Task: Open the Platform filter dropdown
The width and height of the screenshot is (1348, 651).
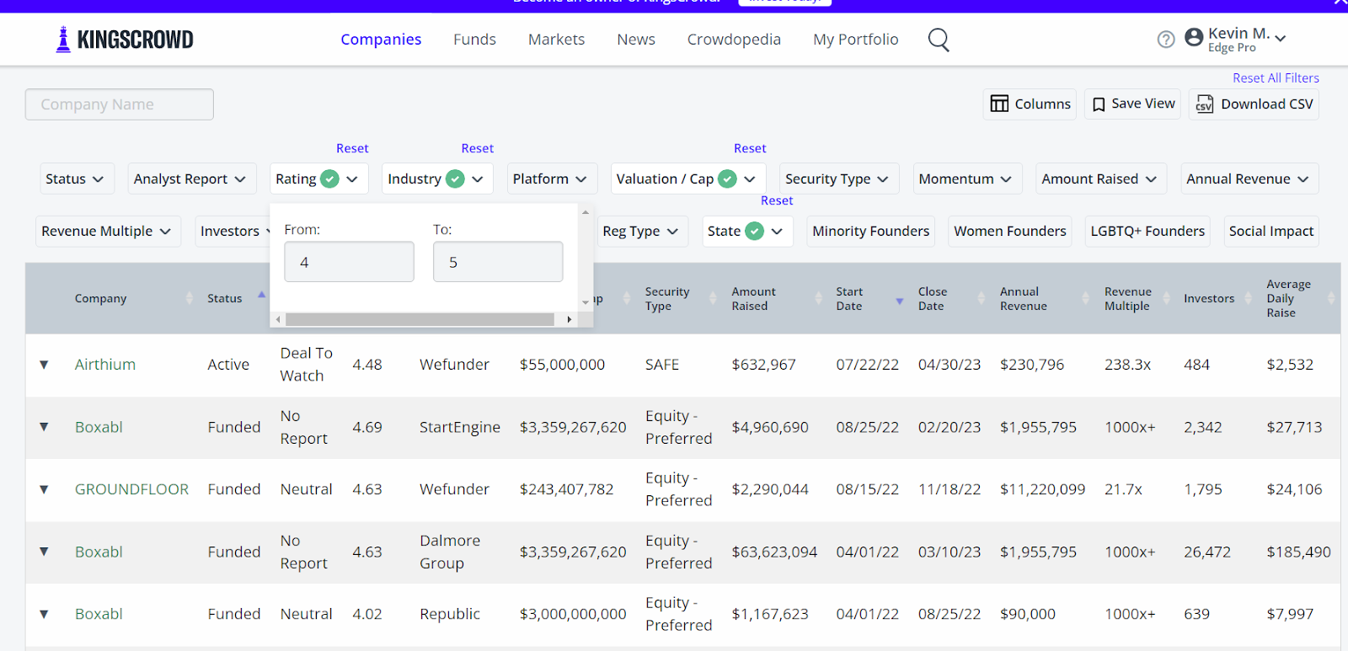Action: 552,179
